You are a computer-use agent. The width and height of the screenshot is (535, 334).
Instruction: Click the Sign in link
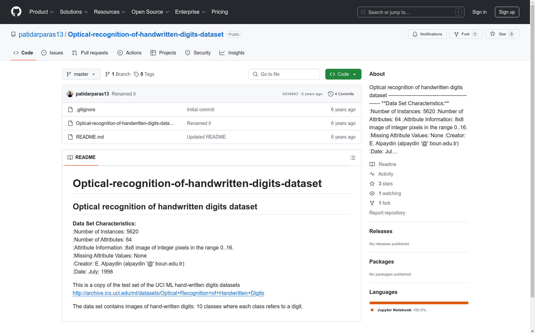[x=479, y=12]
